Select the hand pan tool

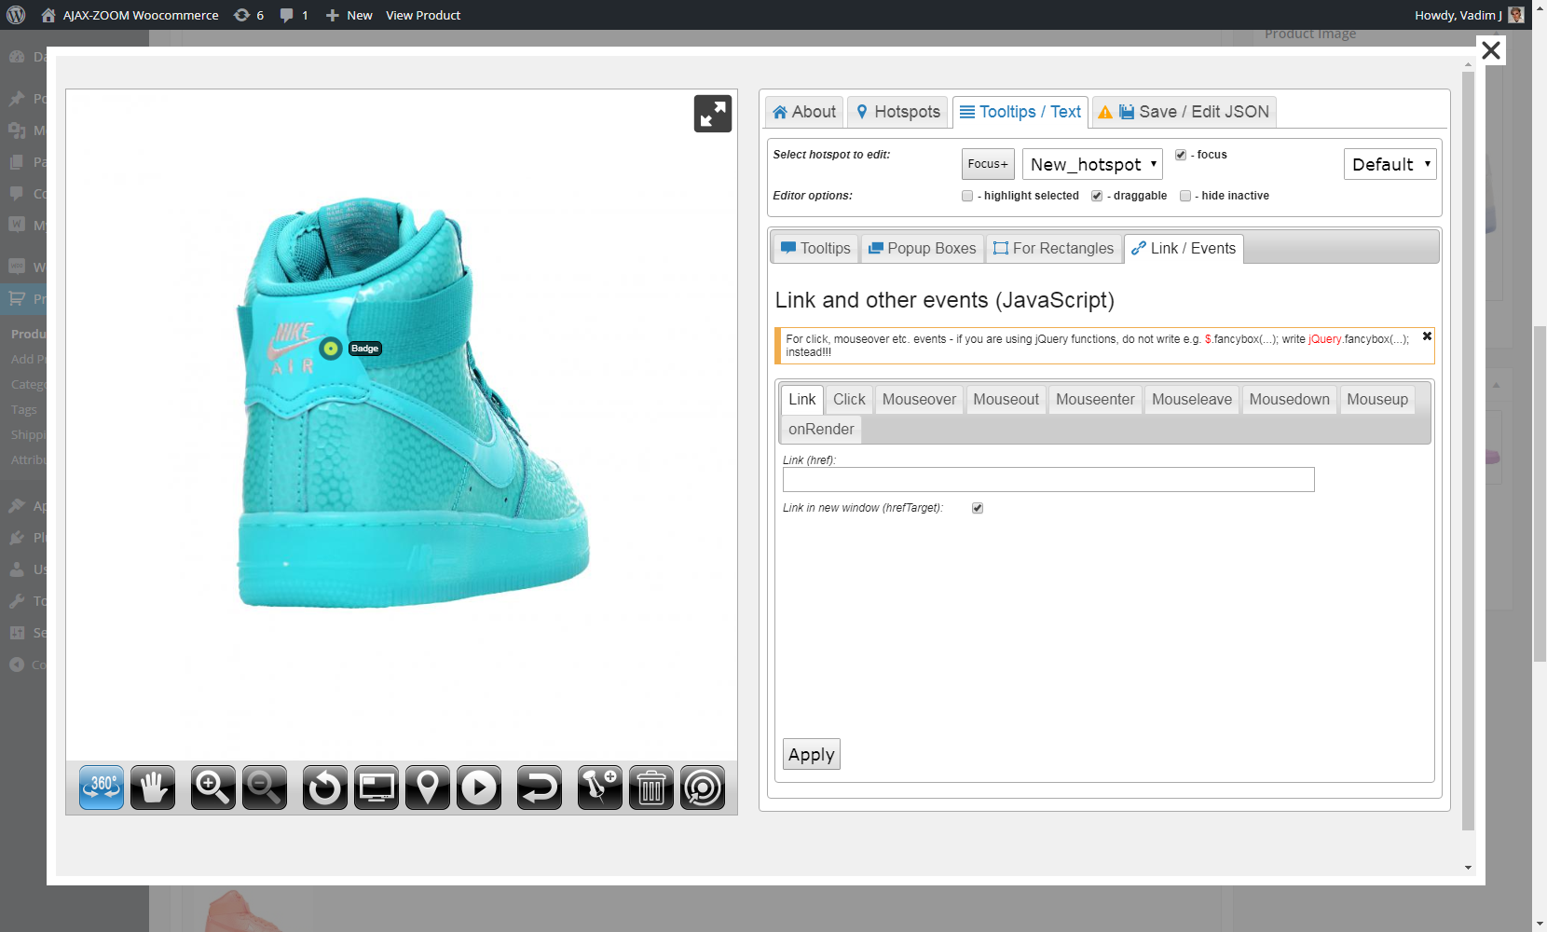tap(153, 788)
